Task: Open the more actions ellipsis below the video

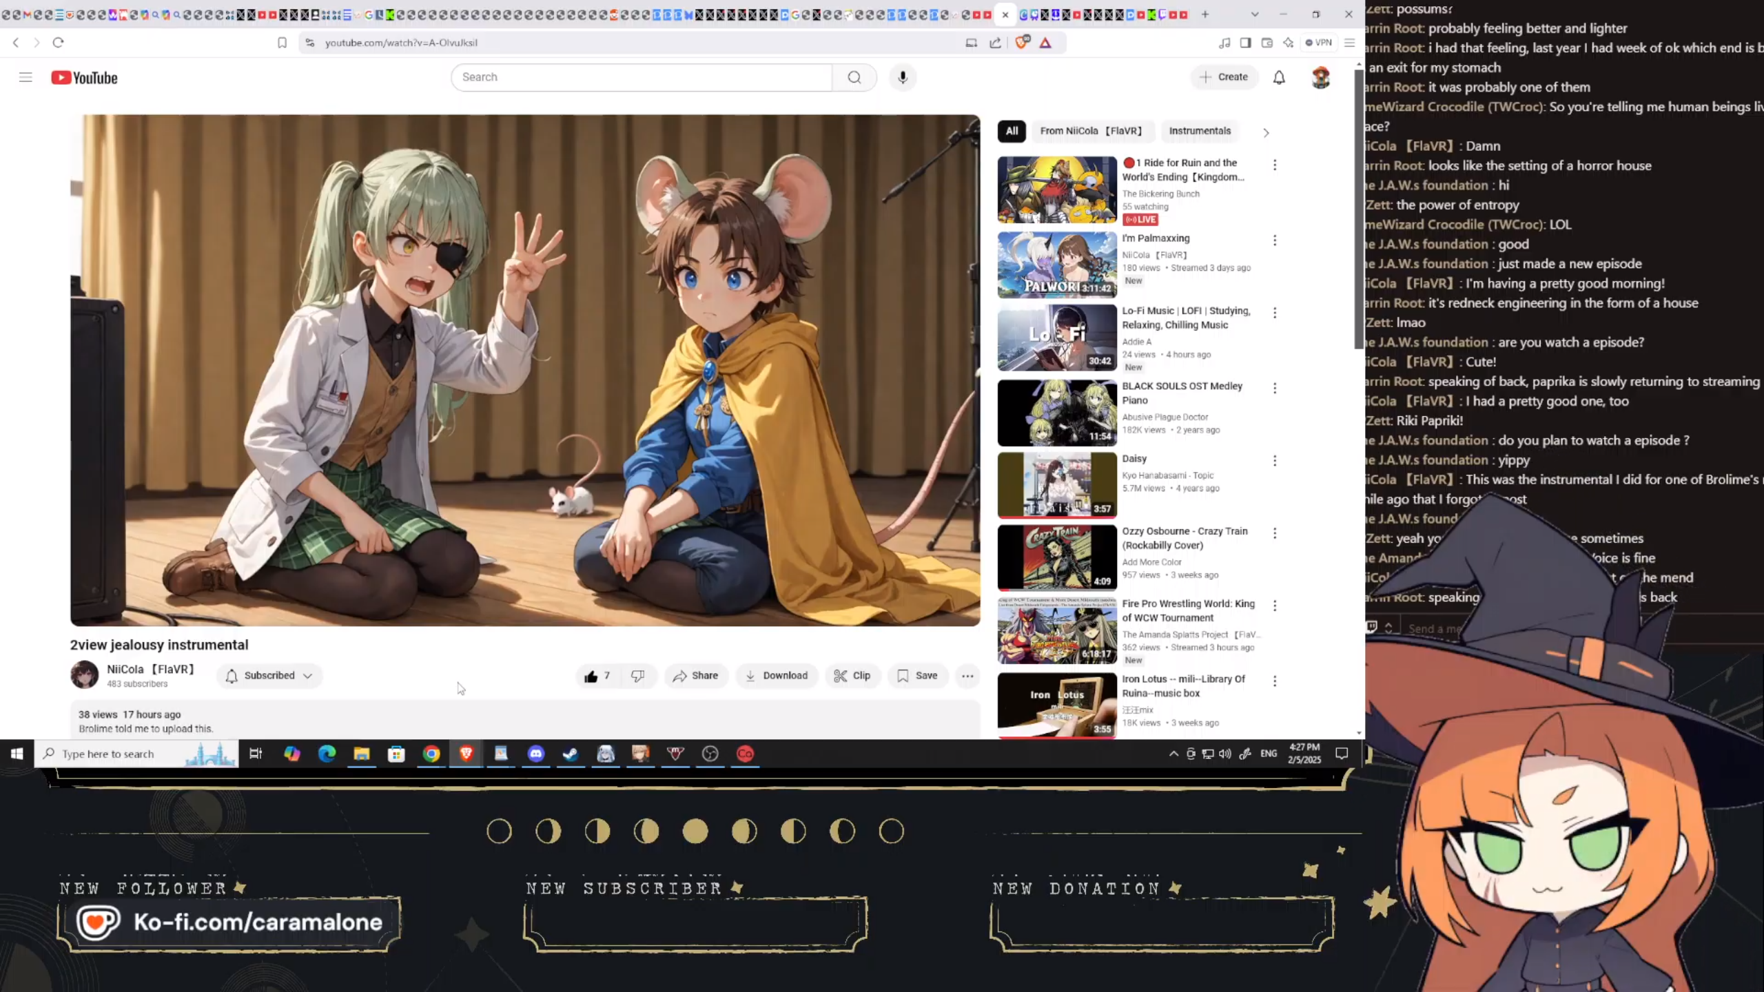Action: pyautogui.click(x=967, y=676)
